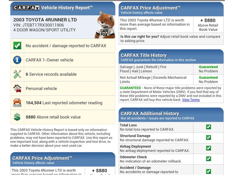The height and width of the screenshot is (176, 234).
Task: Click 164,504 Last reported odometer reading
Action: pos(64,103)
